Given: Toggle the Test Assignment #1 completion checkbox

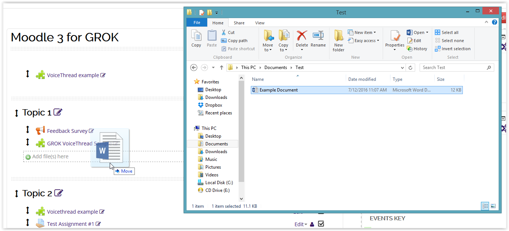Looking at the screenshot, I should [x=321, y=224].
